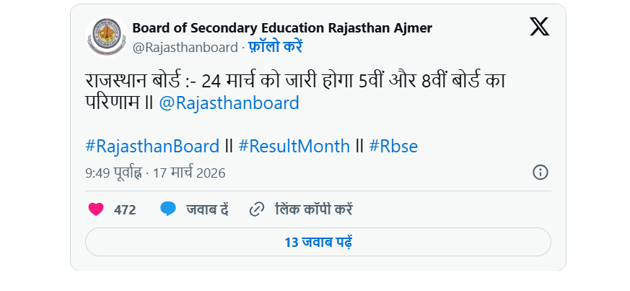This screenshot has width=630, height=291.
Task: Open the Board of Secondary Education profile name
Action: (x=282, y=28)
